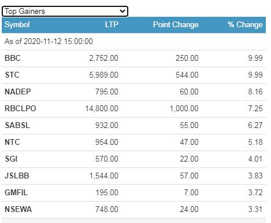Screen dimensions: 271x223
Task: Sort by LTP column header
Action: pyautogui.click(x=112, y=25)
